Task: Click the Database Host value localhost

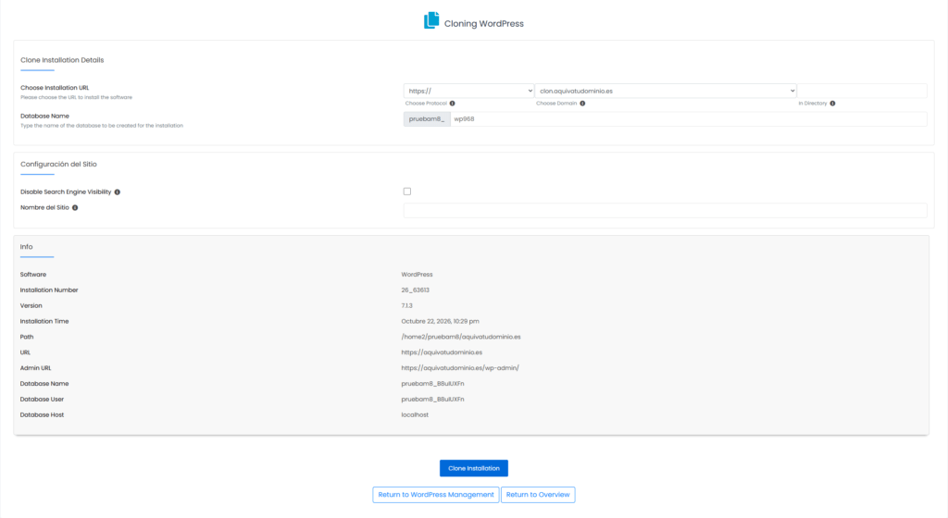Action: [415, 414]
